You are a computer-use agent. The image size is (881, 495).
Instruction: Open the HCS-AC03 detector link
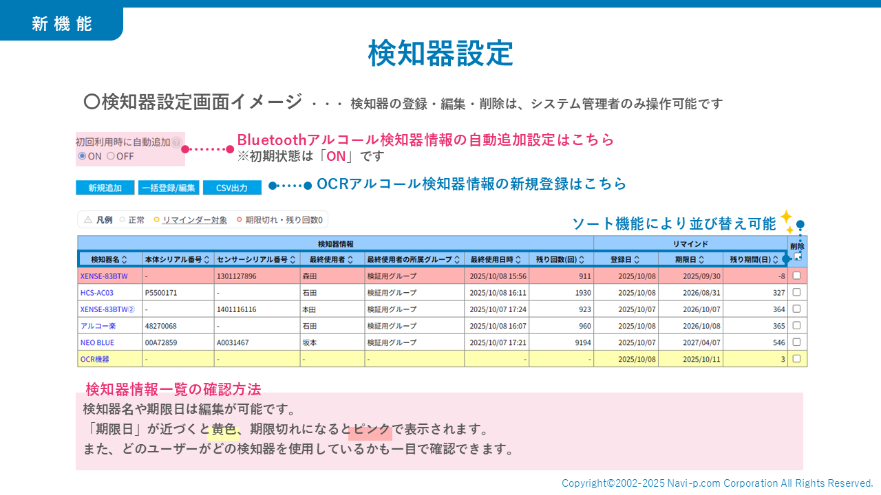(96, 292)
